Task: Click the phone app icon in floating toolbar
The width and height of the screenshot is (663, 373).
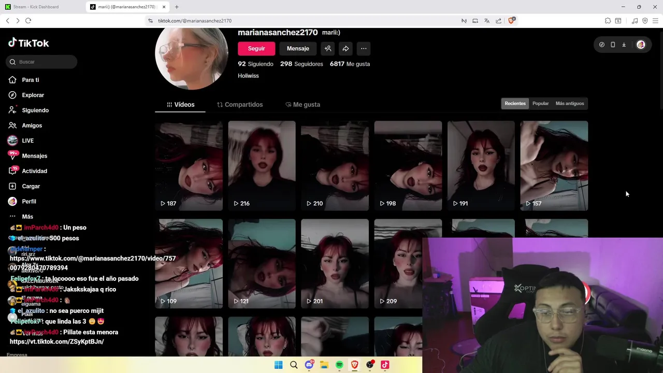Action: coord(613,45)
